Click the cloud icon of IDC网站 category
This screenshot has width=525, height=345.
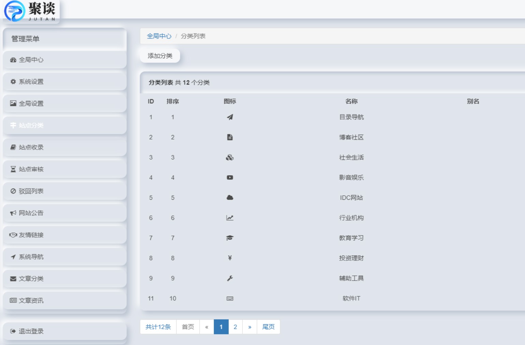pos(230,197)
